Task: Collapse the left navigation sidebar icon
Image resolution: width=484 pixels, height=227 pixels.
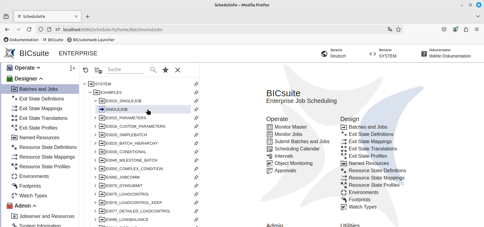Action: pos(73,68)
